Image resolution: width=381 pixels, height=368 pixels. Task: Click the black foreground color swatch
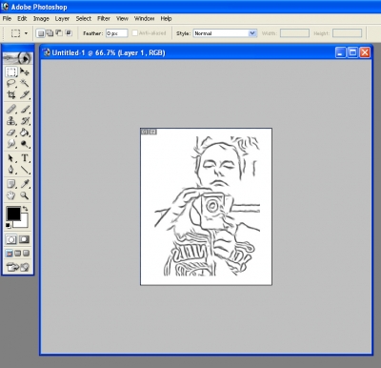coord(13,214)
